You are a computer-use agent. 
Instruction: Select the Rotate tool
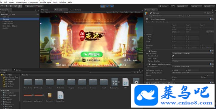(11, 6)
